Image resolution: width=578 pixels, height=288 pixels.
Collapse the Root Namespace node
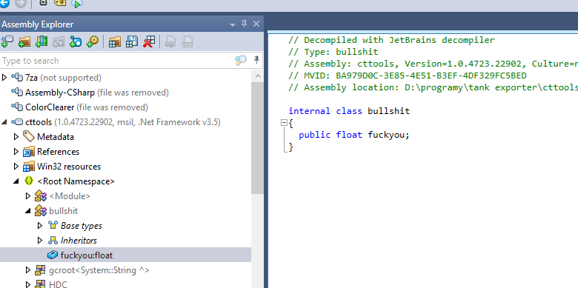pyautogui.click(x=16, y=181)
